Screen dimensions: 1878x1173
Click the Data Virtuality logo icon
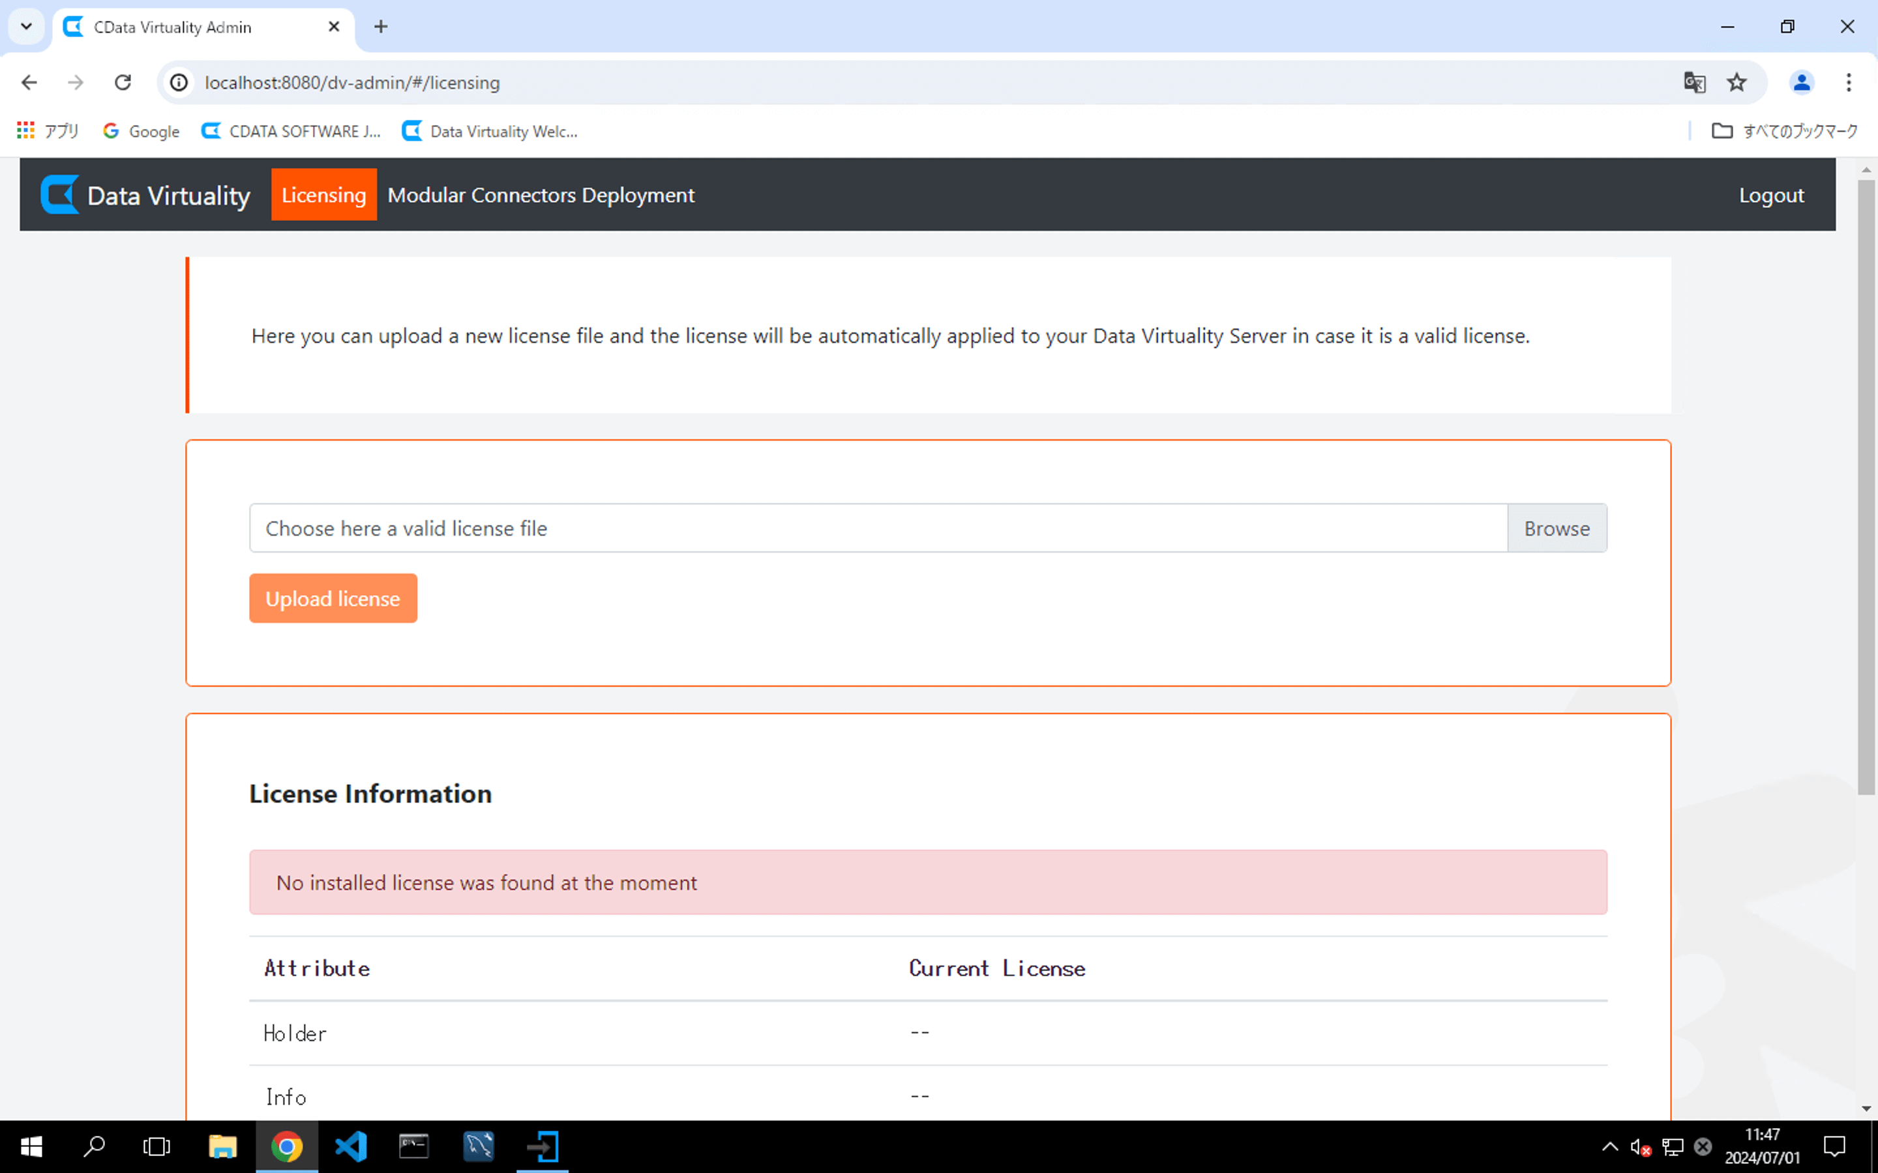pos(60,195)
